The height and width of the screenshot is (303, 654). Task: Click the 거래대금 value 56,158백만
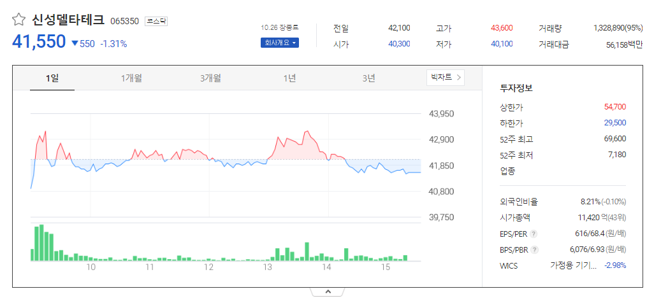tap(625, 45)
